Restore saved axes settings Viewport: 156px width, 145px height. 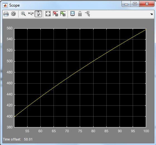(63, 14)
